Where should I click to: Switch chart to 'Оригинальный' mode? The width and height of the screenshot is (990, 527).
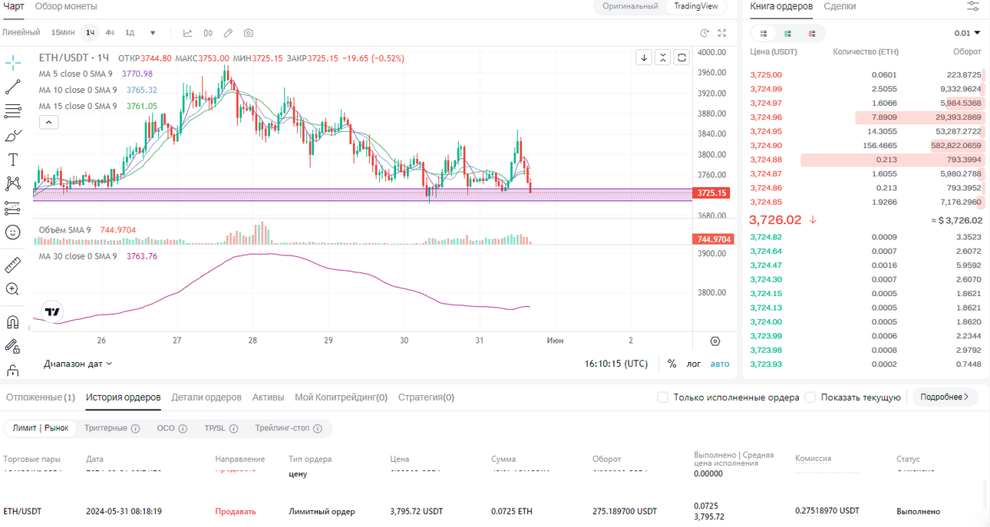point(630,6)
